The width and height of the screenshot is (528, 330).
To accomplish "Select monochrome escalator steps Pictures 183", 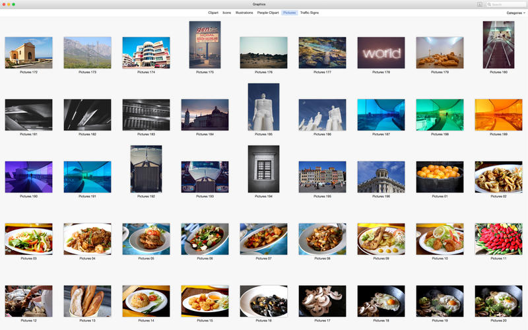I will (x=146, y=115).
